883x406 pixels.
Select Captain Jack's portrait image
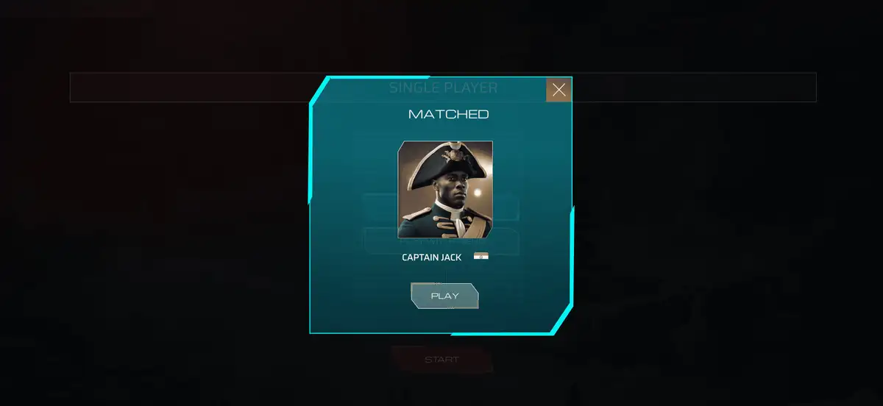coord(445,190)
